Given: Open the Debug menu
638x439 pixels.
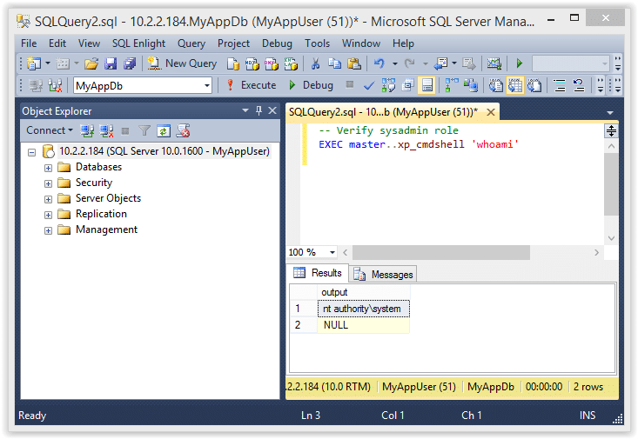Looking at the screenshot, I should pos(277,43).
